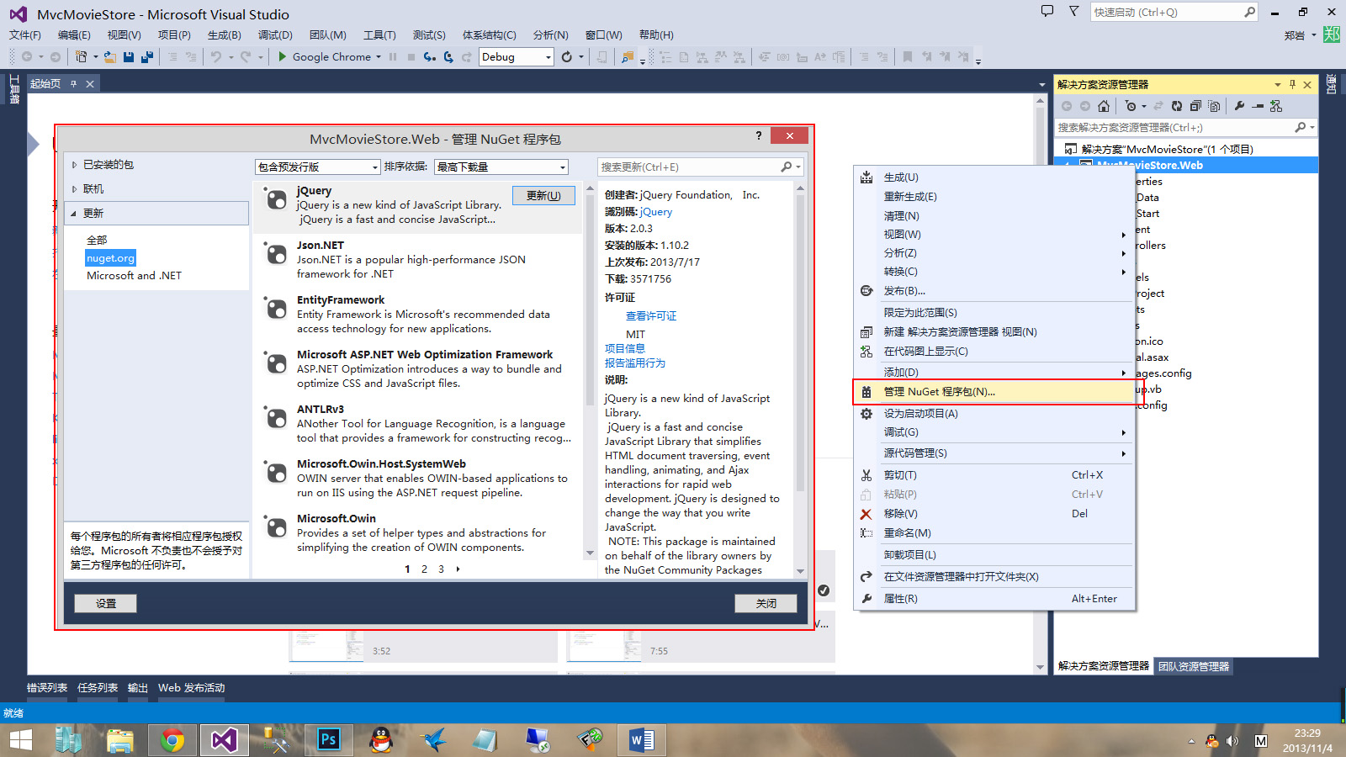Click the notifications filter funnel icon
The image size is (1346, 757).
tap(1073, 11)
